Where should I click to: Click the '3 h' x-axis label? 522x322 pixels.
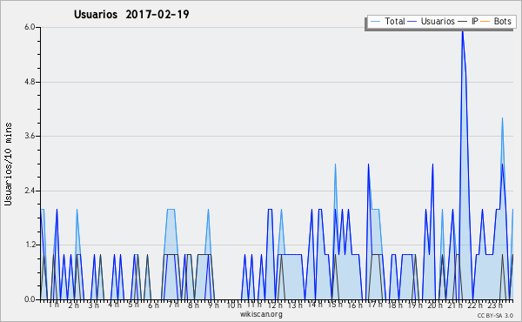click(94, 305)
